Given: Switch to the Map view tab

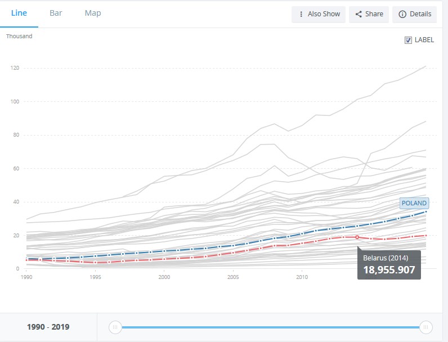Looking at the screenshot, I should pos(93,13).
